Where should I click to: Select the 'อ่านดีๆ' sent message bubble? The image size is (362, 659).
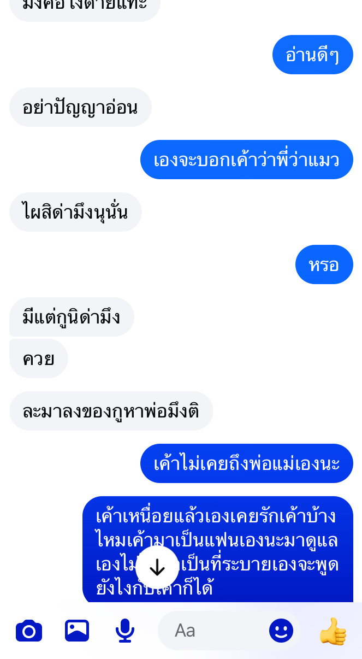point(313,55)
